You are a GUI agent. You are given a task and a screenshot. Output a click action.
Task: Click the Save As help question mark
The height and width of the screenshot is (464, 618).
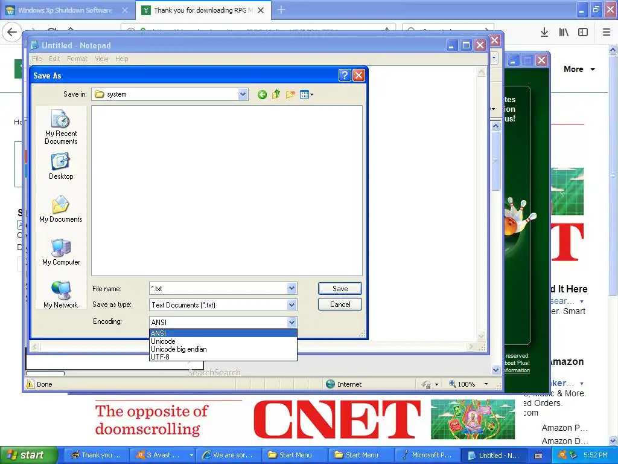345,76
